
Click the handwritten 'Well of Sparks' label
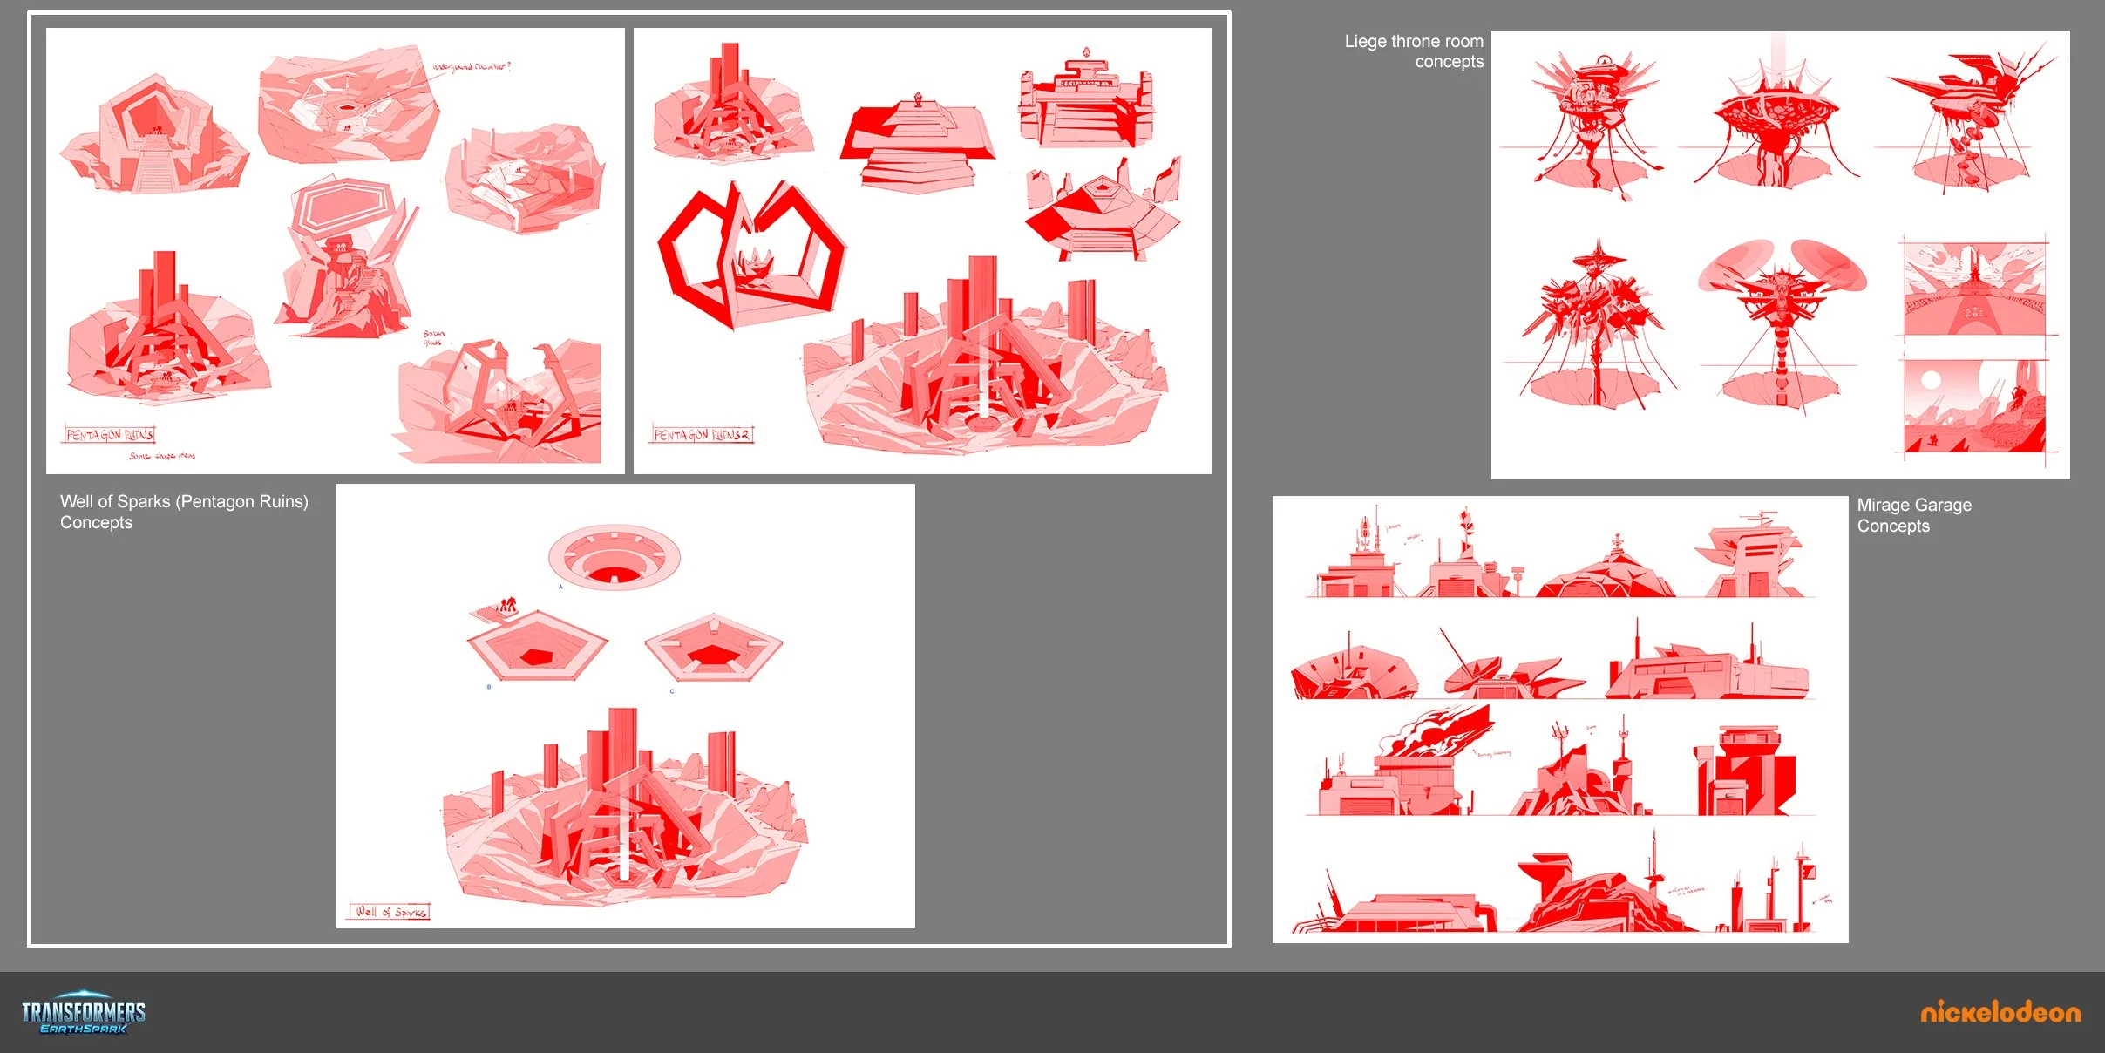coord(390,911)
